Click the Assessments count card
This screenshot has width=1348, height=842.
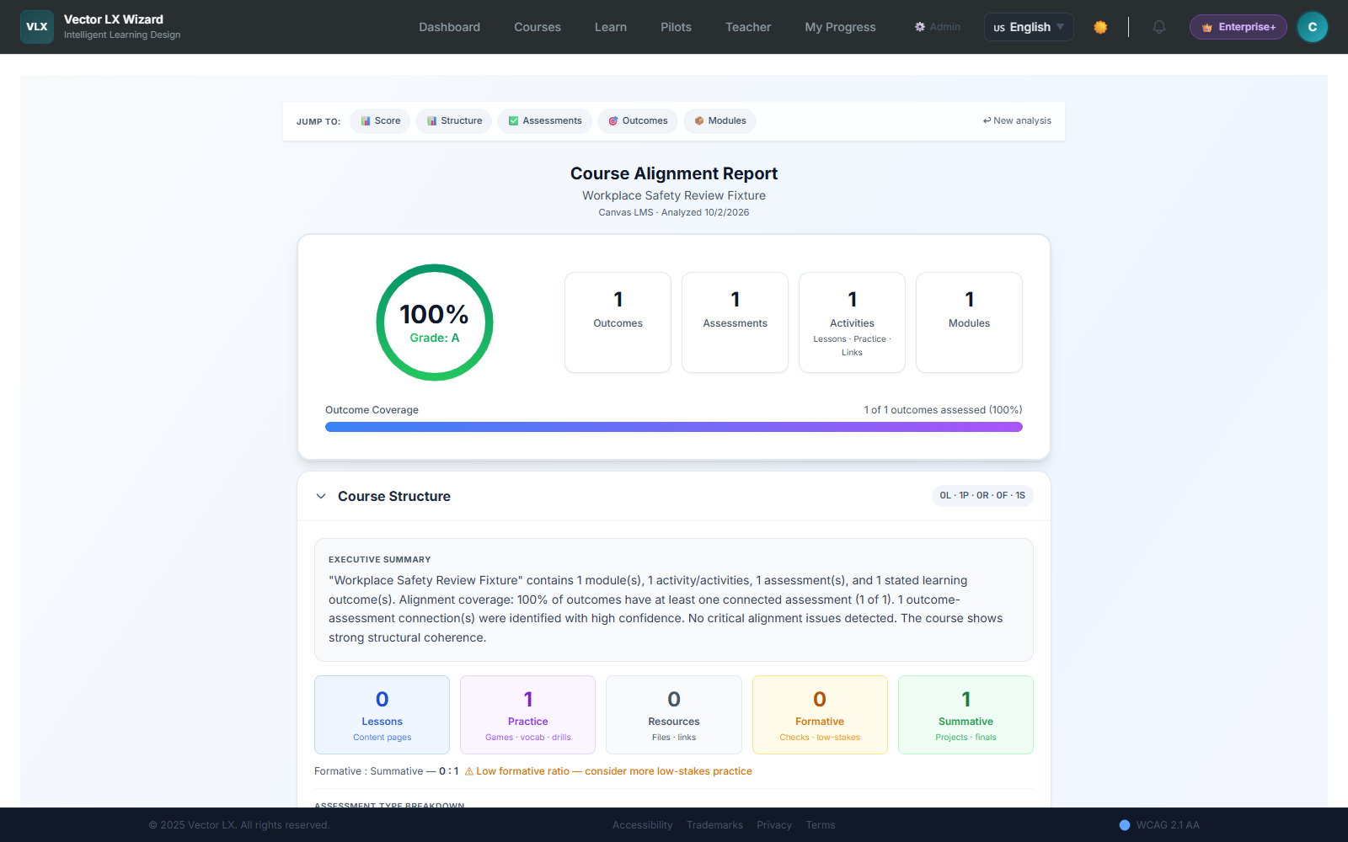735,322
